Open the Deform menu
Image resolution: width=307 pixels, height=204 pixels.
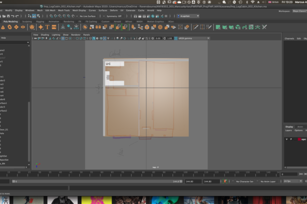(x=114, y=10)
